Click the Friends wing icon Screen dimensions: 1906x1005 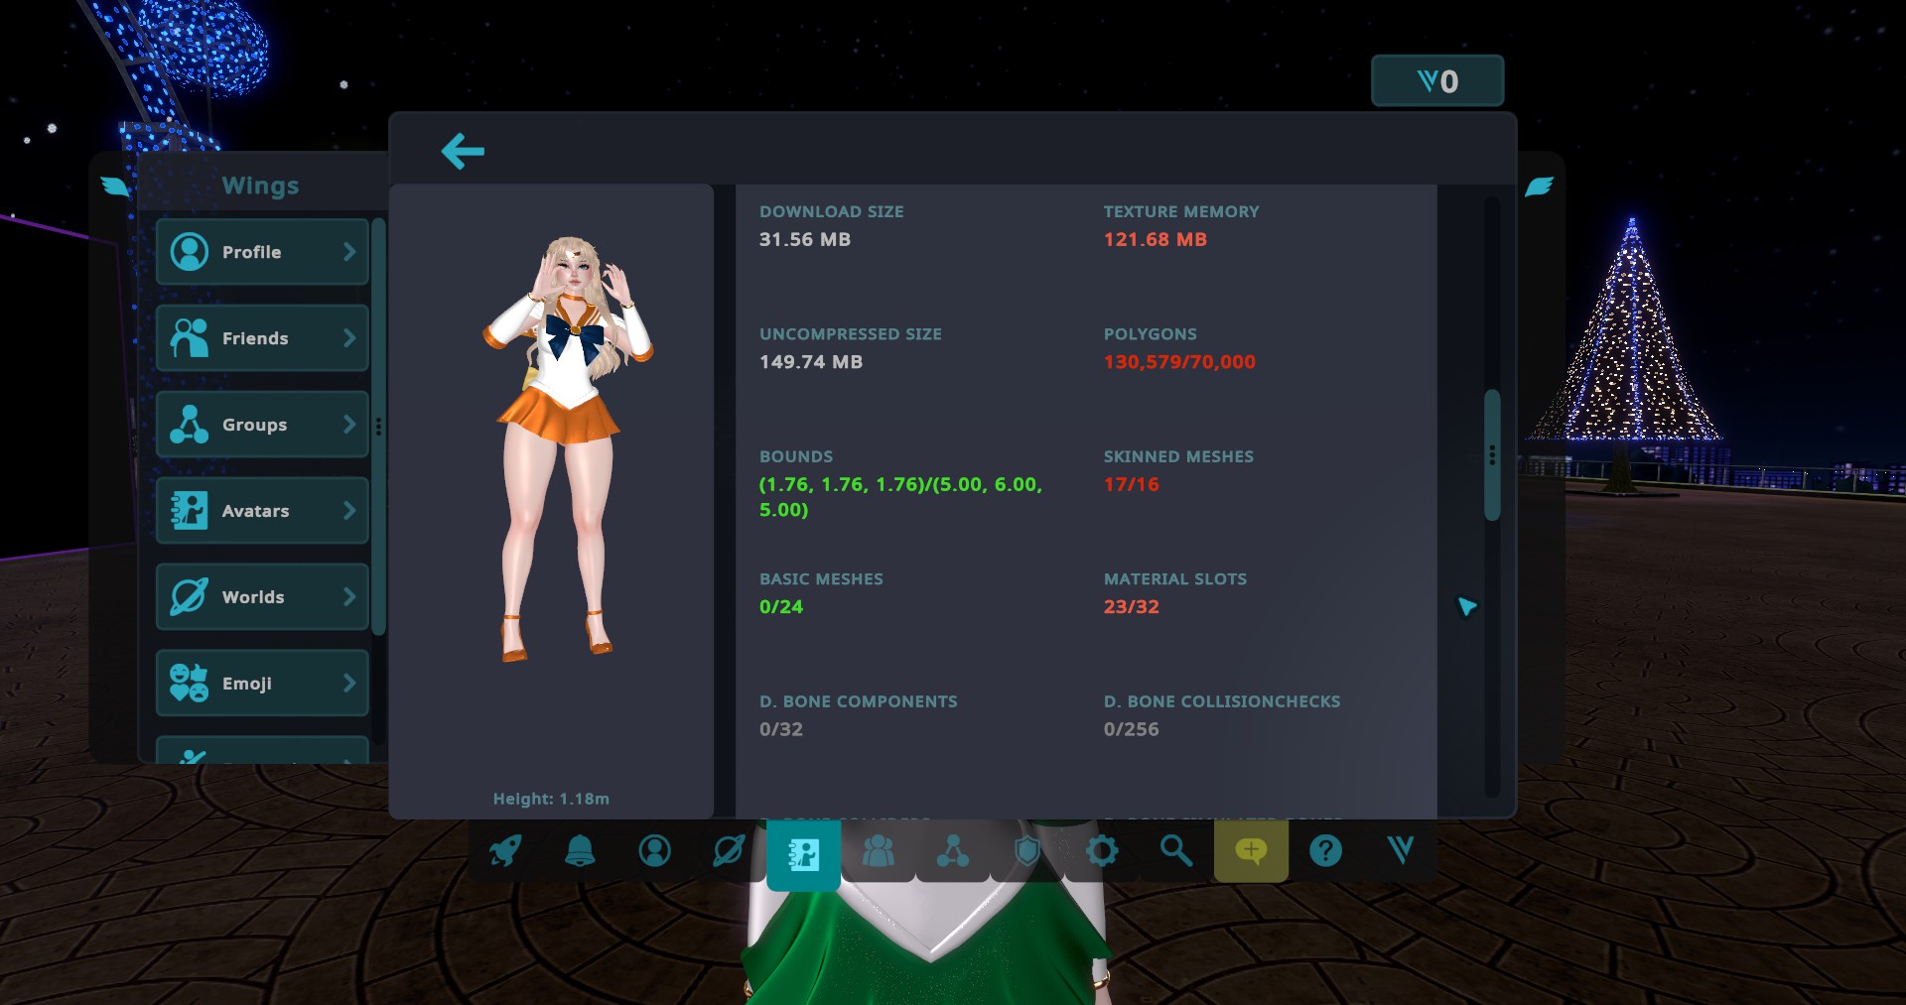pos(189,338)
